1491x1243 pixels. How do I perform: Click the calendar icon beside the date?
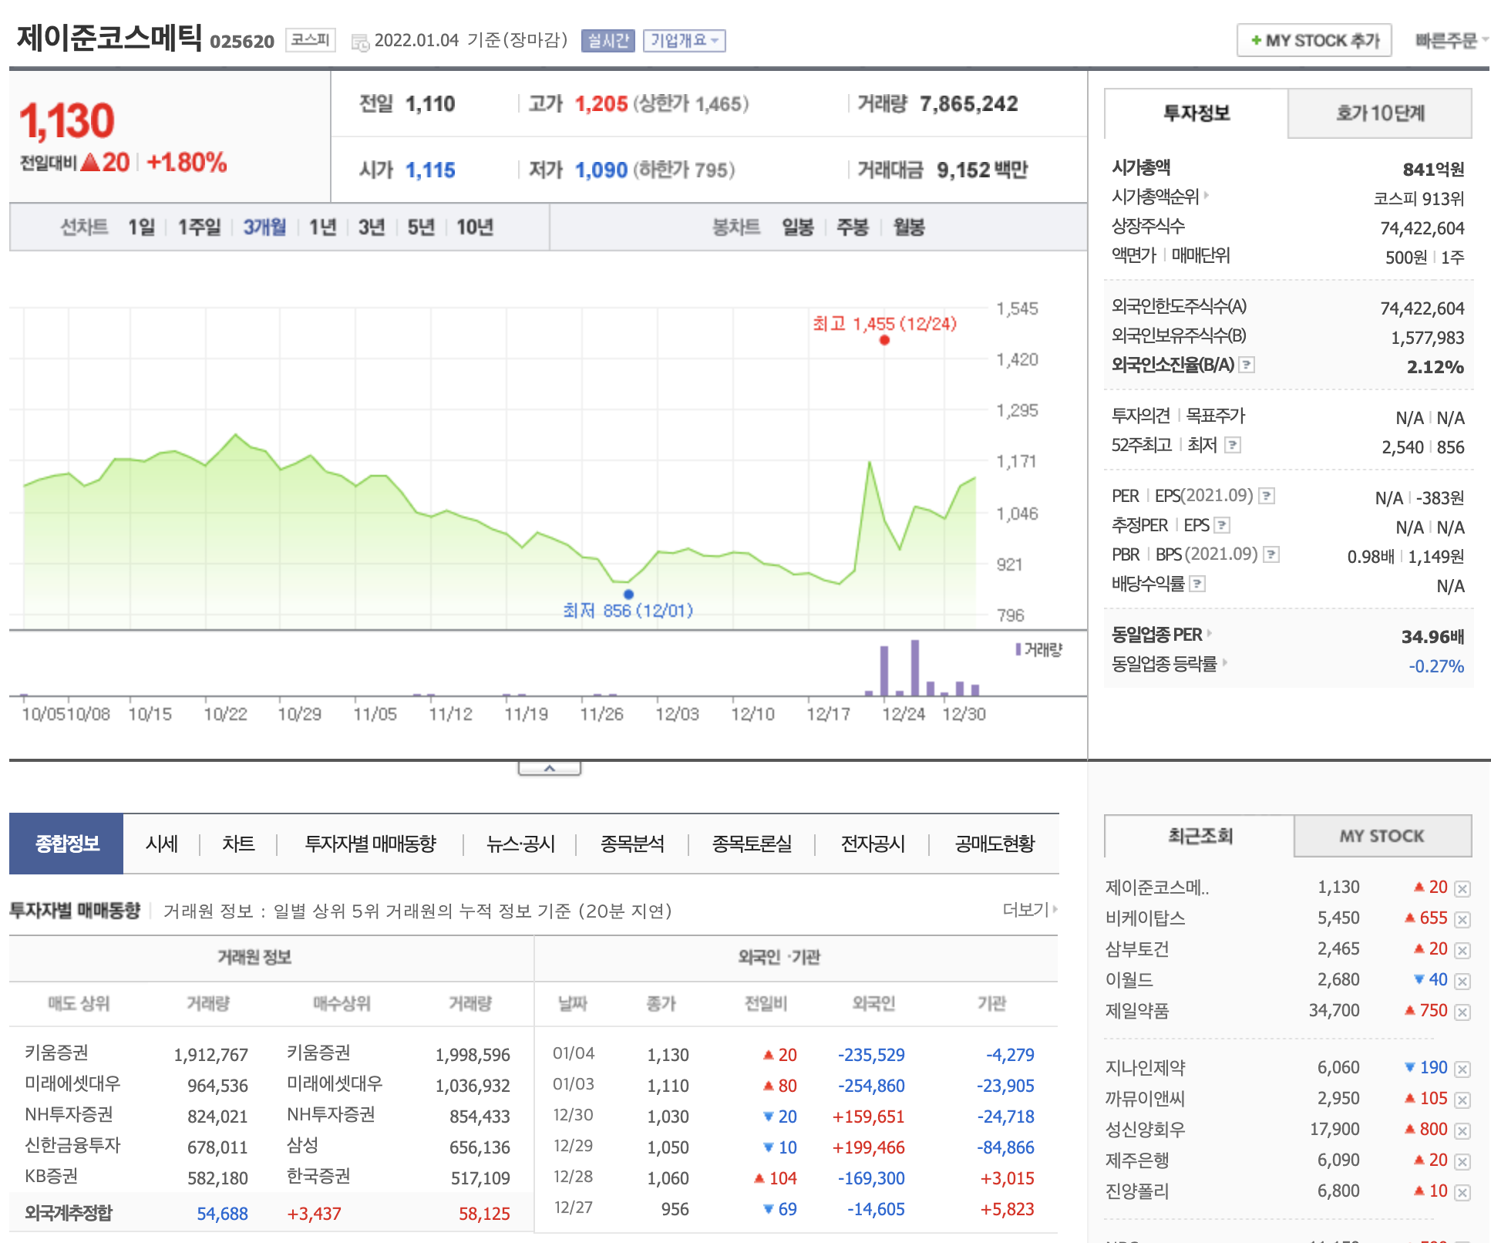pyautogui.click(x=359, y=42)
